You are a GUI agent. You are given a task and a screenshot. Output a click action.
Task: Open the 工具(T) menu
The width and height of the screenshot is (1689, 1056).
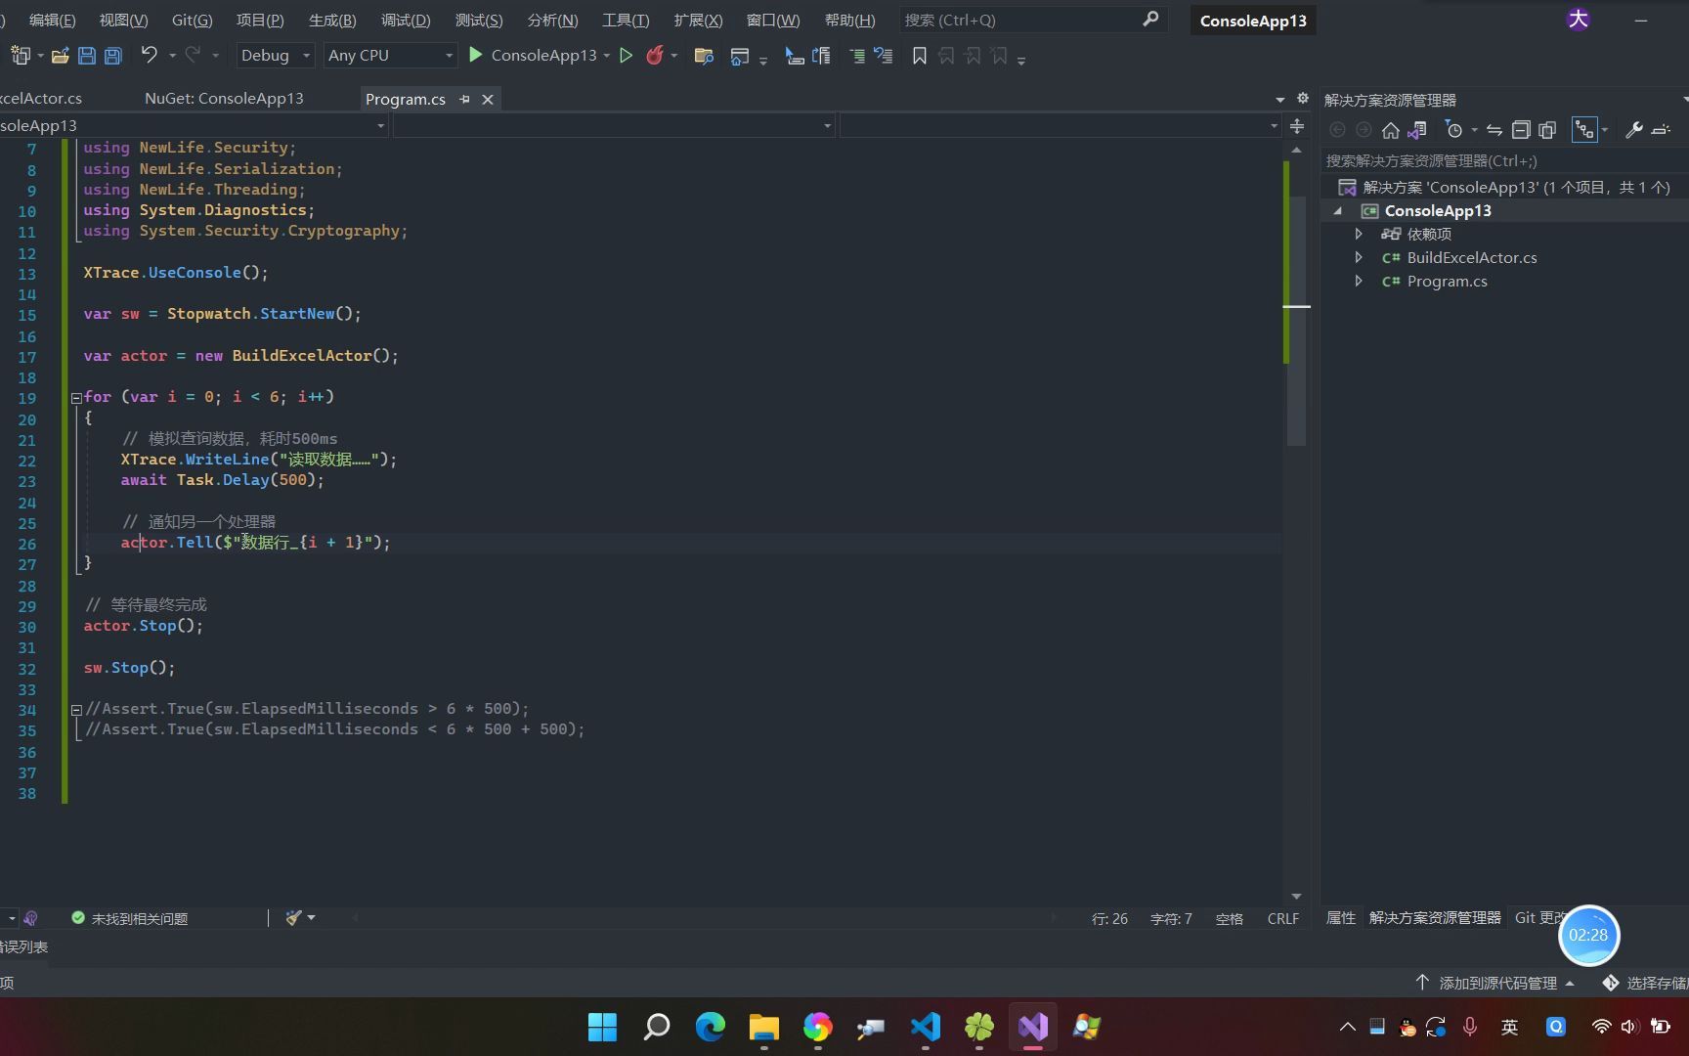pos(626,20)
